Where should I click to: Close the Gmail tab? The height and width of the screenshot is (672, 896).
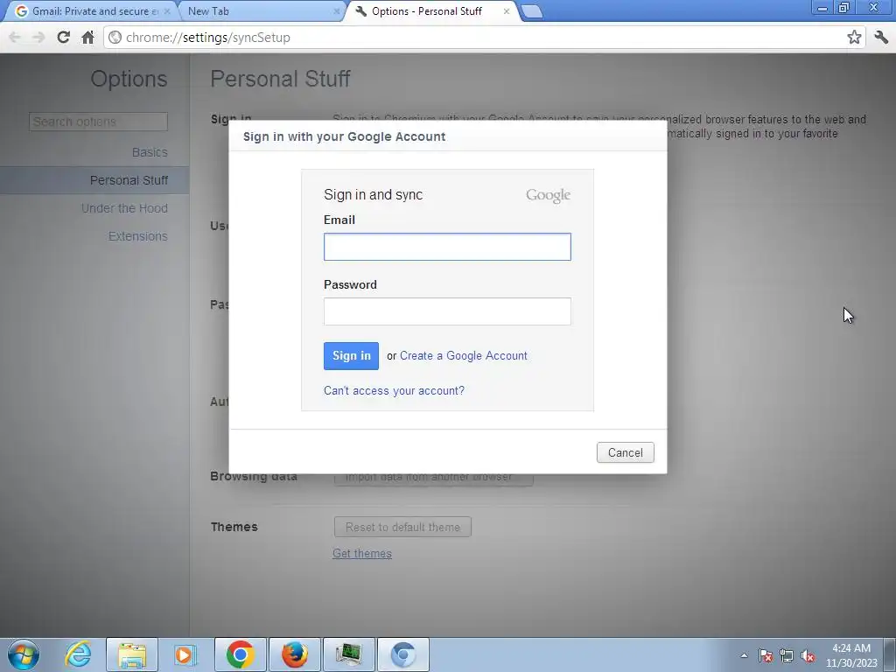[x=167, y=11]
